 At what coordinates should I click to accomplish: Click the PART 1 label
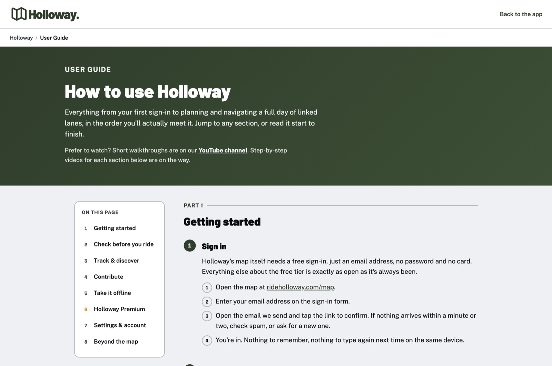(x=193, y=205)
